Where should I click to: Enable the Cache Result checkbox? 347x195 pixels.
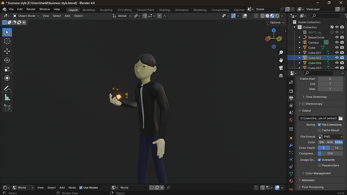(319, 130)
